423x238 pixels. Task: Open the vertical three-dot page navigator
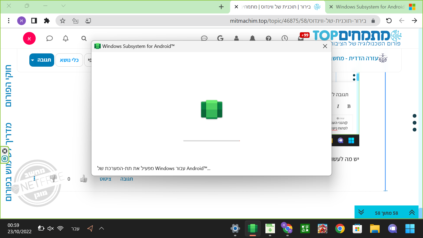point(414,123)
